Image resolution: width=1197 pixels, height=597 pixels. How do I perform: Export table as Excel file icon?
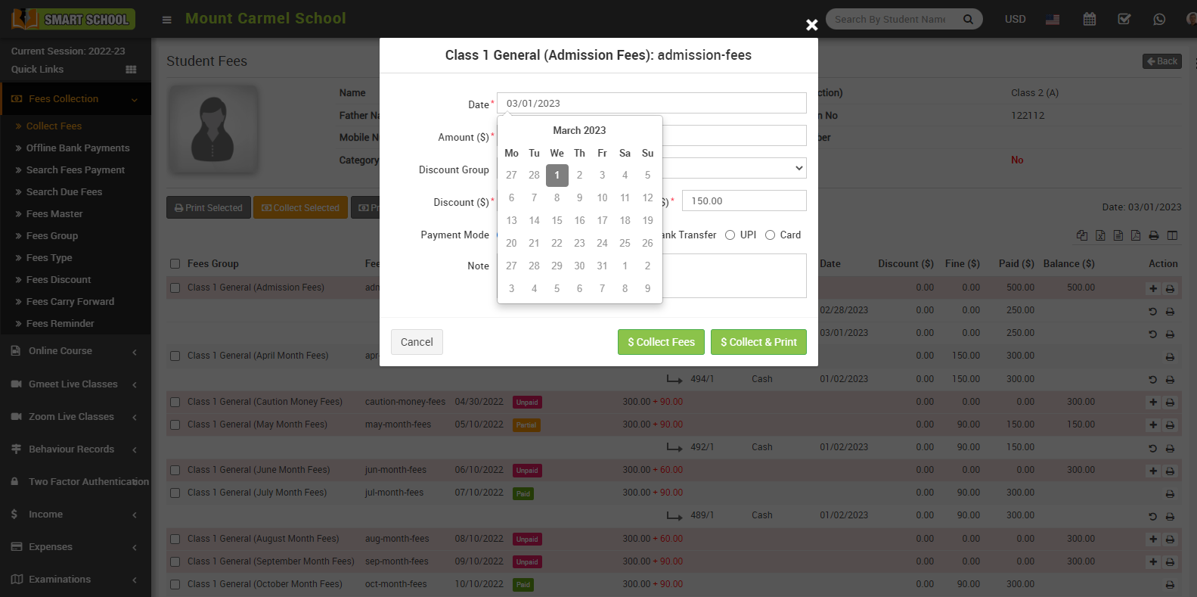1100,235
